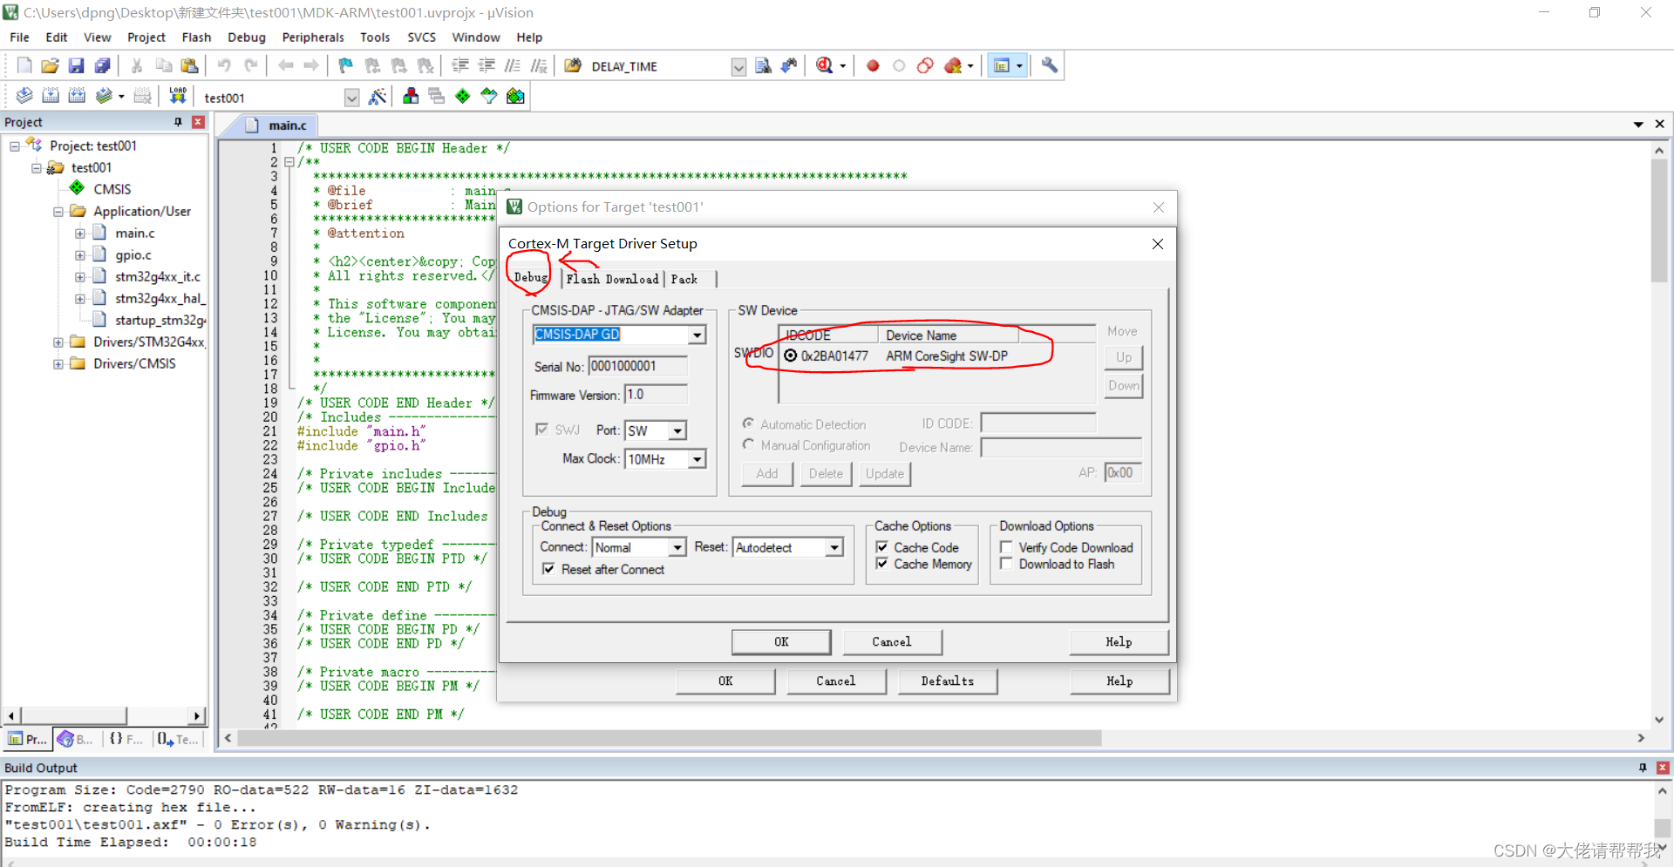This screenshot has height=867, width=1674.
Task: Open the Peripherals menu
Action: tap(313, 37)
